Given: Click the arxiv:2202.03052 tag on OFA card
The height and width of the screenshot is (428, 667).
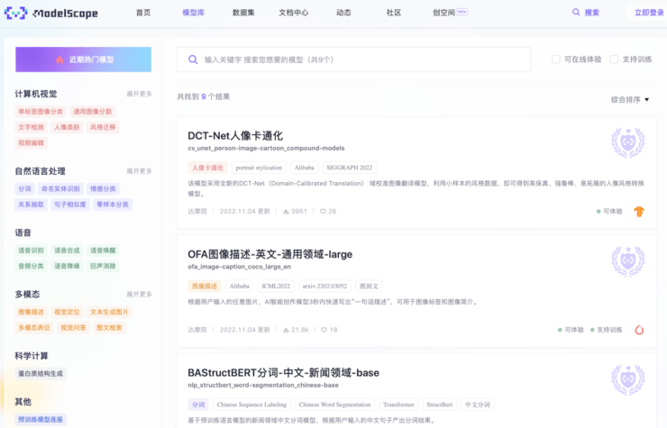Looking at the screenshot, I should [x=325, y=287].
